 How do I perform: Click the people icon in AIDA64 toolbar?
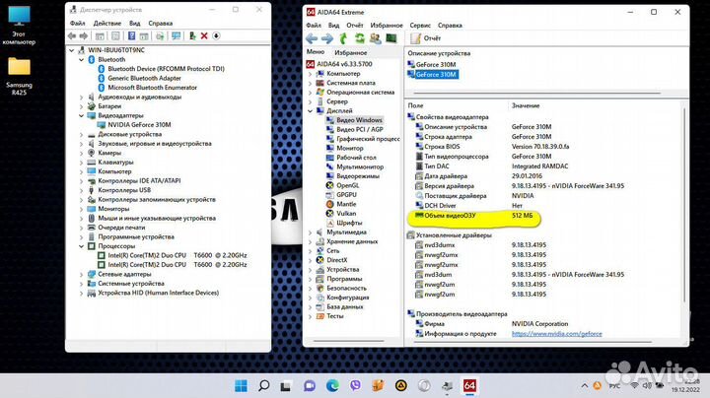coord(375,38)
